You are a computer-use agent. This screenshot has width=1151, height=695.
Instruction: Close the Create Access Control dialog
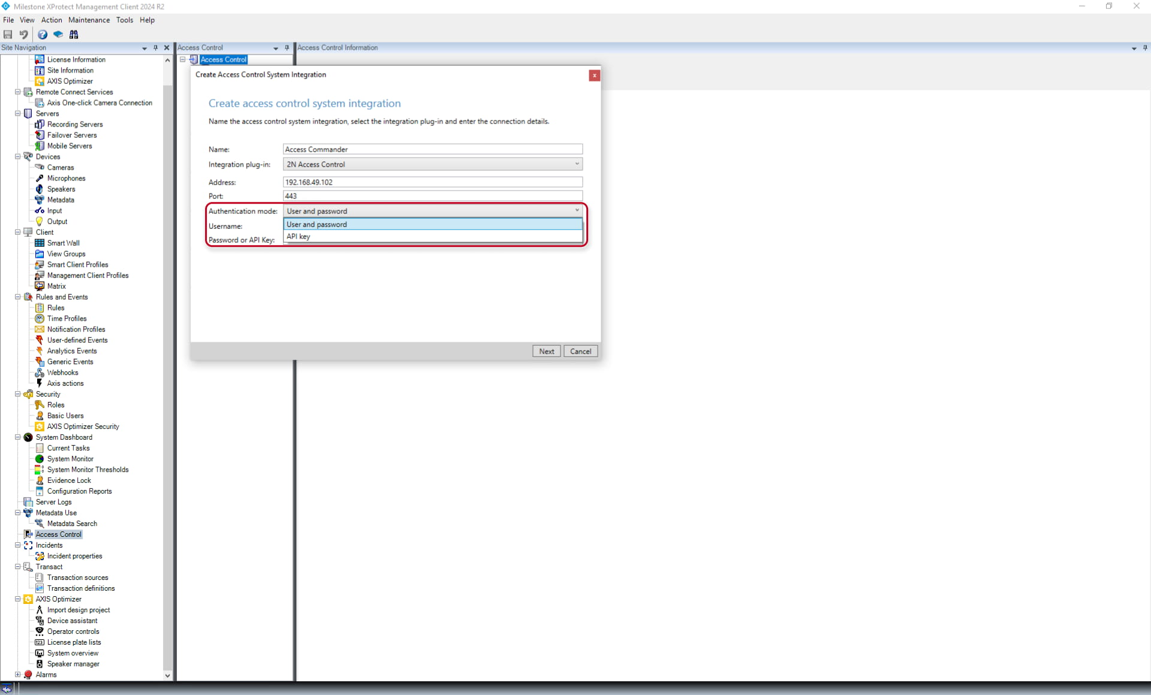coord(594,75)
